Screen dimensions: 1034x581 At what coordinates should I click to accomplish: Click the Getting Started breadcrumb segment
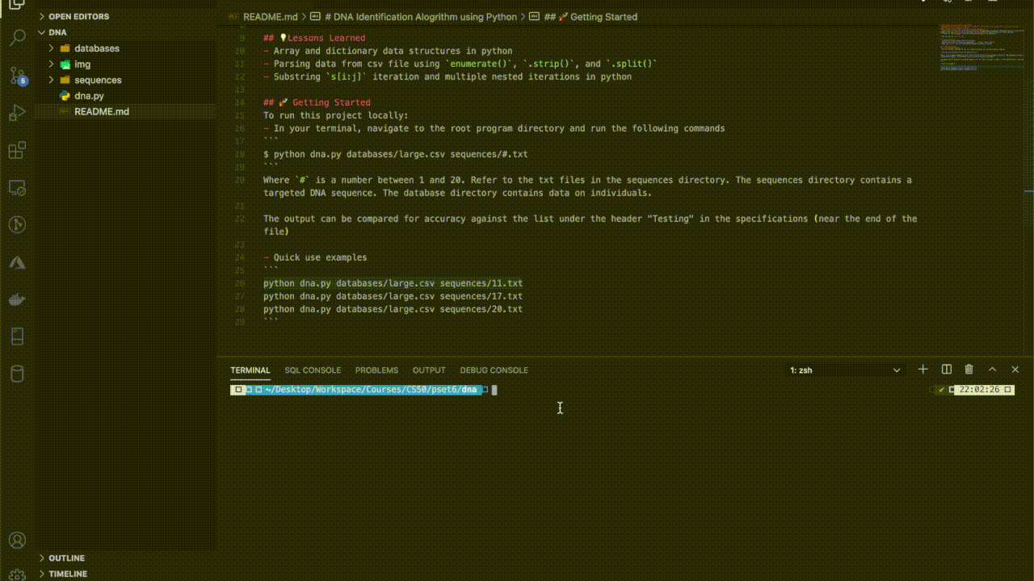pos(591,16)
